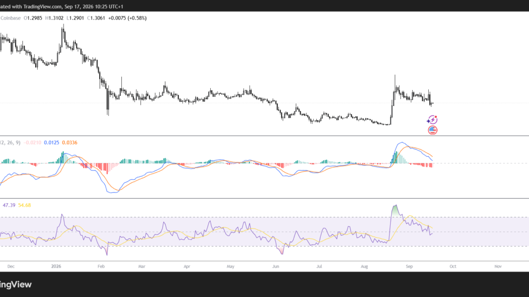The image size is (529, 297).
Task: Click the Feb label on time axis
Action: 101,267
